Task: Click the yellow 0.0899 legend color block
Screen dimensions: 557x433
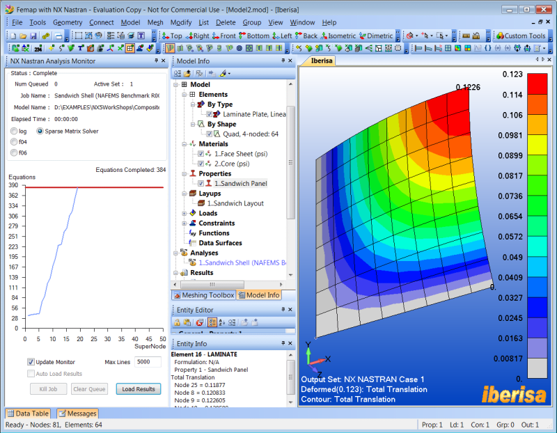Action: (537, 145)
